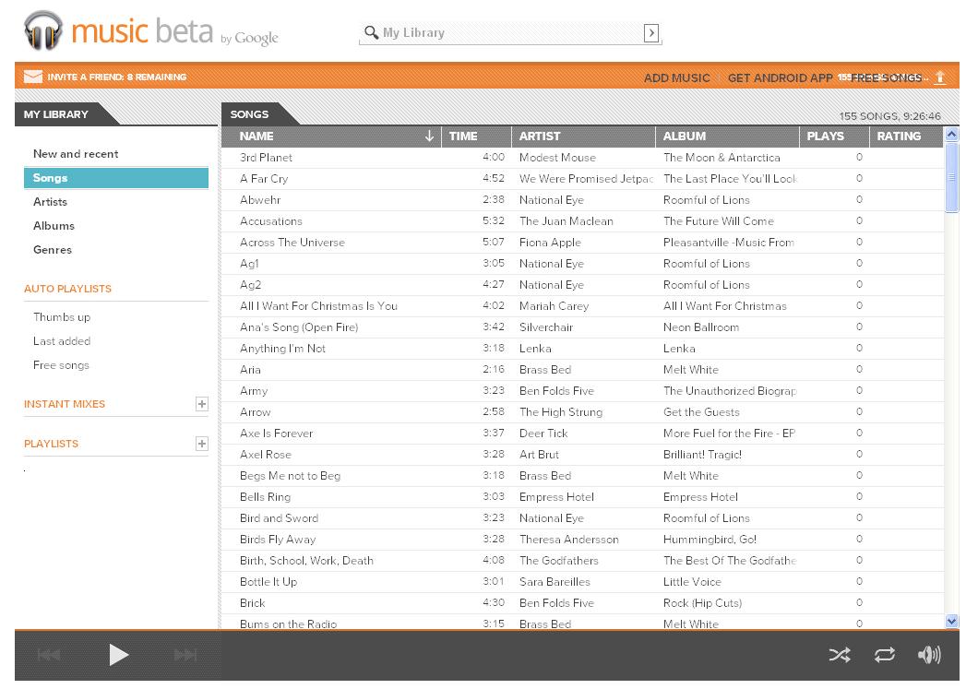Focus the My Library search field

pos(510,33)
